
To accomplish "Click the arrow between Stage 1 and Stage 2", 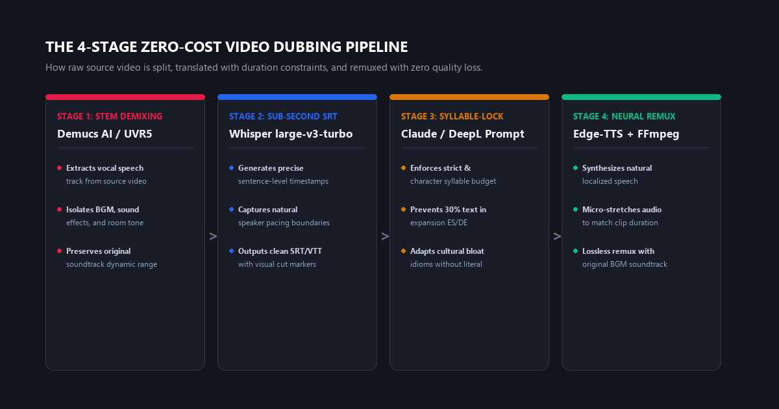I will 213,236.
